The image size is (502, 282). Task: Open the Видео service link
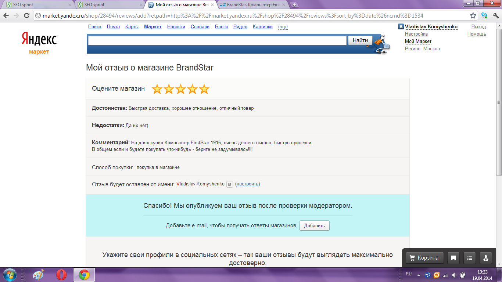pos(240,27)
